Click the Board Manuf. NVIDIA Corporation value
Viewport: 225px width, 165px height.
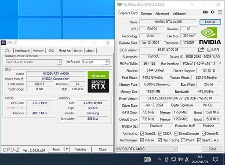[x=56, y=79]
